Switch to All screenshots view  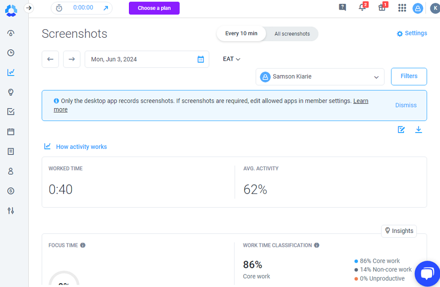[292, 34]
